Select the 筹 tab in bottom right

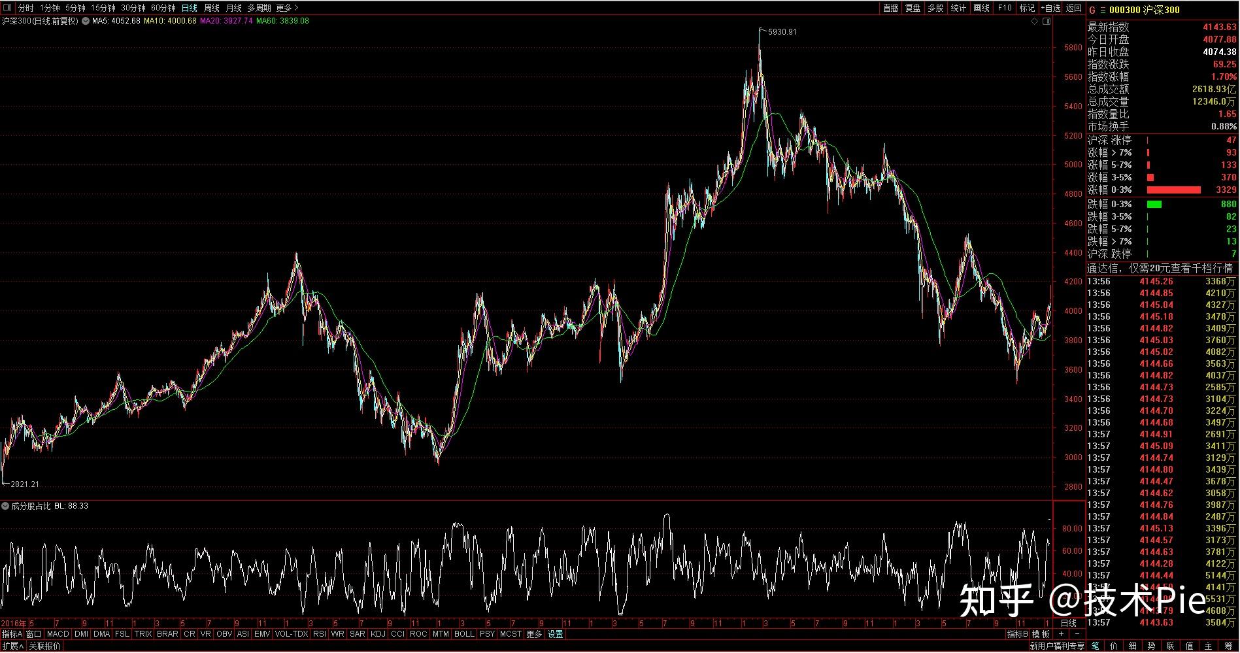(x=1228, y=646)
